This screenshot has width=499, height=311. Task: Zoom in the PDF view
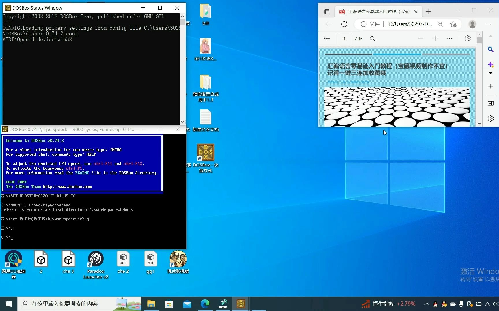(x=435, y=39)
